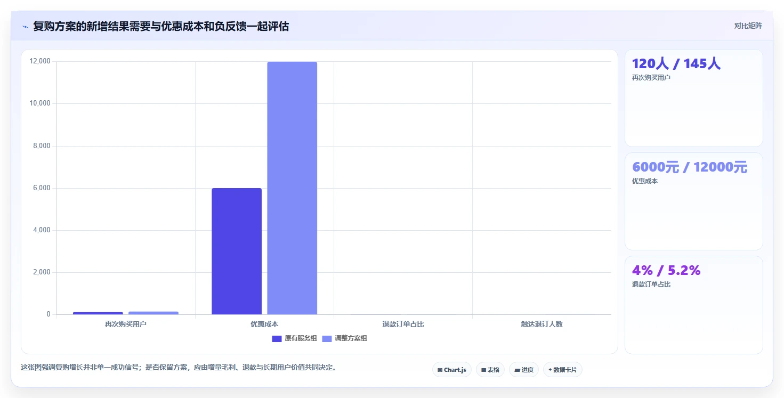
Task: Click the lightning icon beside the title
Action: pos(25,26)
